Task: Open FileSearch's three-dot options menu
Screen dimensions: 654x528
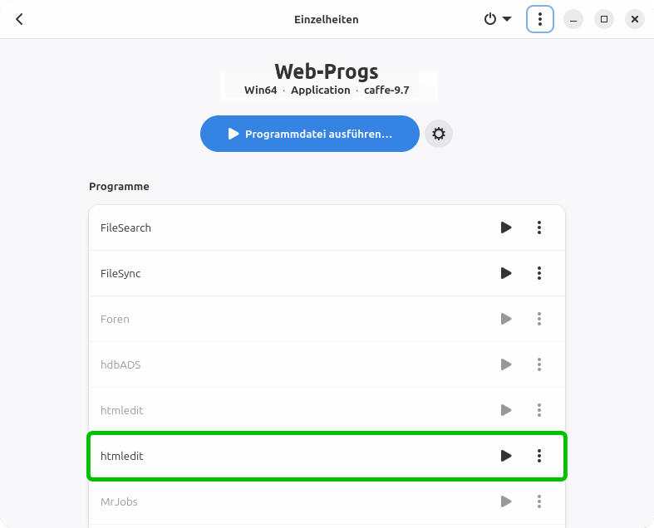Action: pyautogui.click(x=539, y=227)
